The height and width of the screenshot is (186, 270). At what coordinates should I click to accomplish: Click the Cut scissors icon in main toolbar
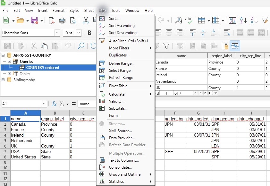coord(86,20)
